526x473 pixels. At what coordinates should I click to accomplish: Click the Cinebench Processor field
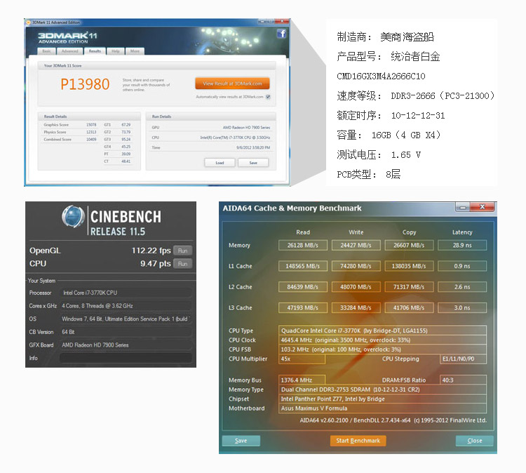[x=126, y=293]
